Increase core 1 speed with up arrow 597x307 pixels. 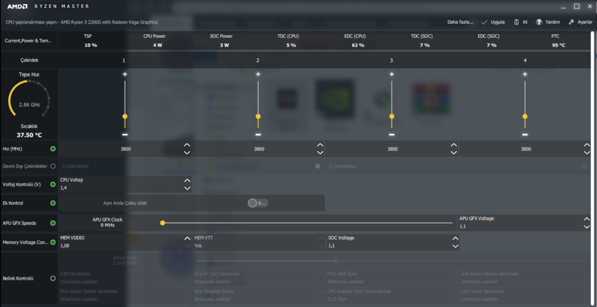click(x=187, y=145)
